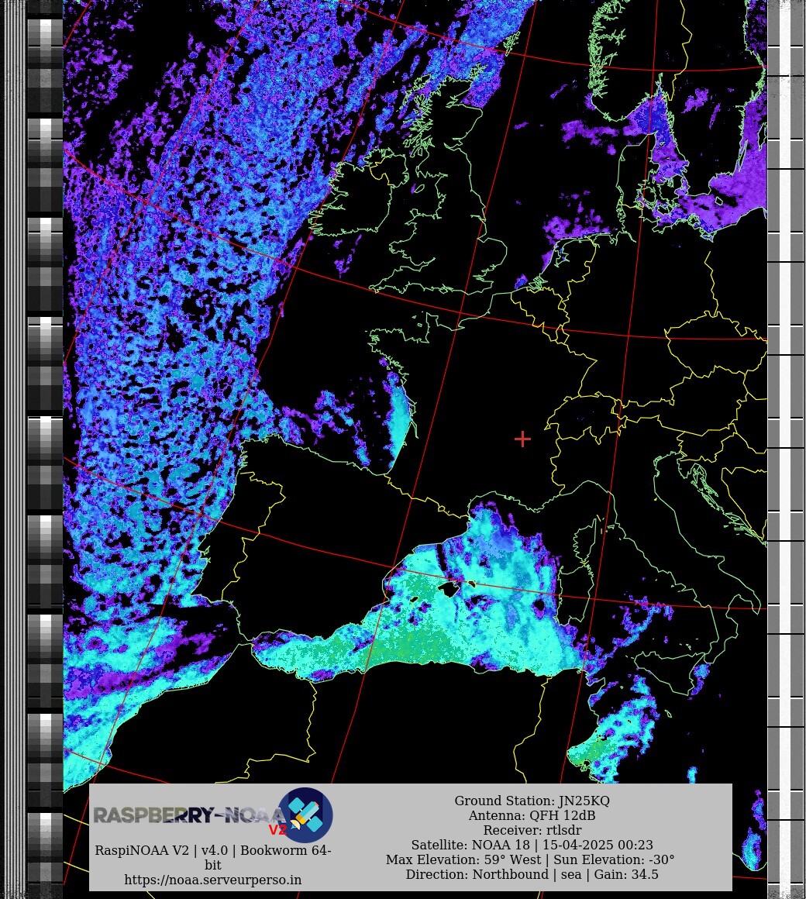Click the RaspiNOAA satellite logo icon
The height and width of the screenshot is (899, 806).
tap(305, 815)
